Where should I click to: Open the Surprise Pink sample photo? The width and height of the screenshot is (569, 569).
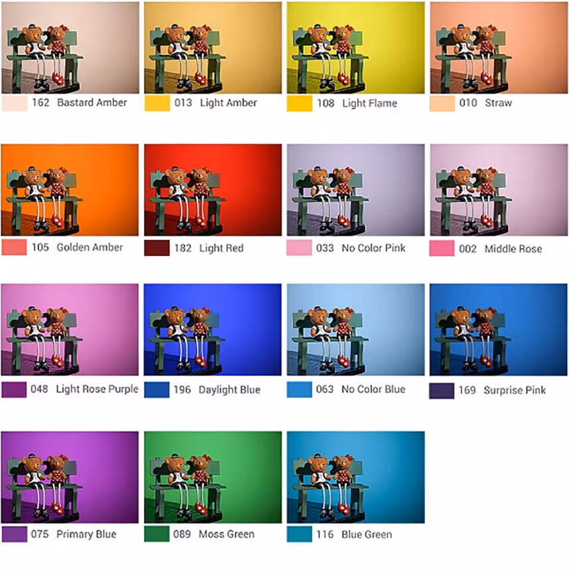point(499,330)
